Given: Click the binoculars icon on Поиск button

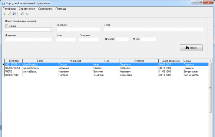Looking at the screenshot, I should [187, 48].
